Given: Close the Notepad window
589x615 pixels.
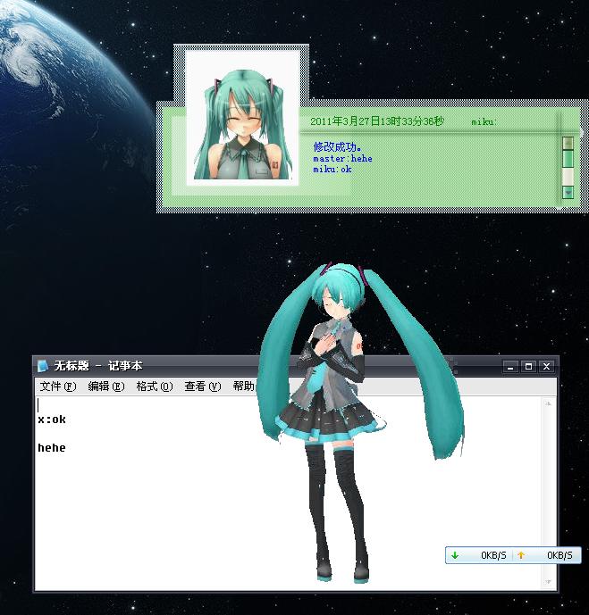Looking at the screenshot, I should [x=547, y=367].
